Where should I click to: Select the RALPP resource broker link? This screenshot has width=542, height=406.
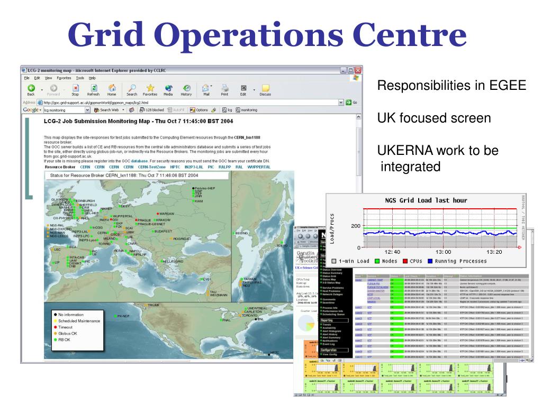point(224,167)
